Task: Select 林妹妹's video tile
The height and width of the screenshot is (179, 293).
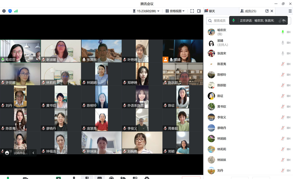Action: [x=102, y=143]
